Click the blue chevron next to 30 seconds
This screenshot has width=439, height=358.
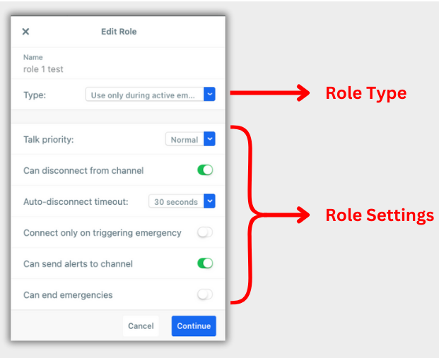[209, 201]
